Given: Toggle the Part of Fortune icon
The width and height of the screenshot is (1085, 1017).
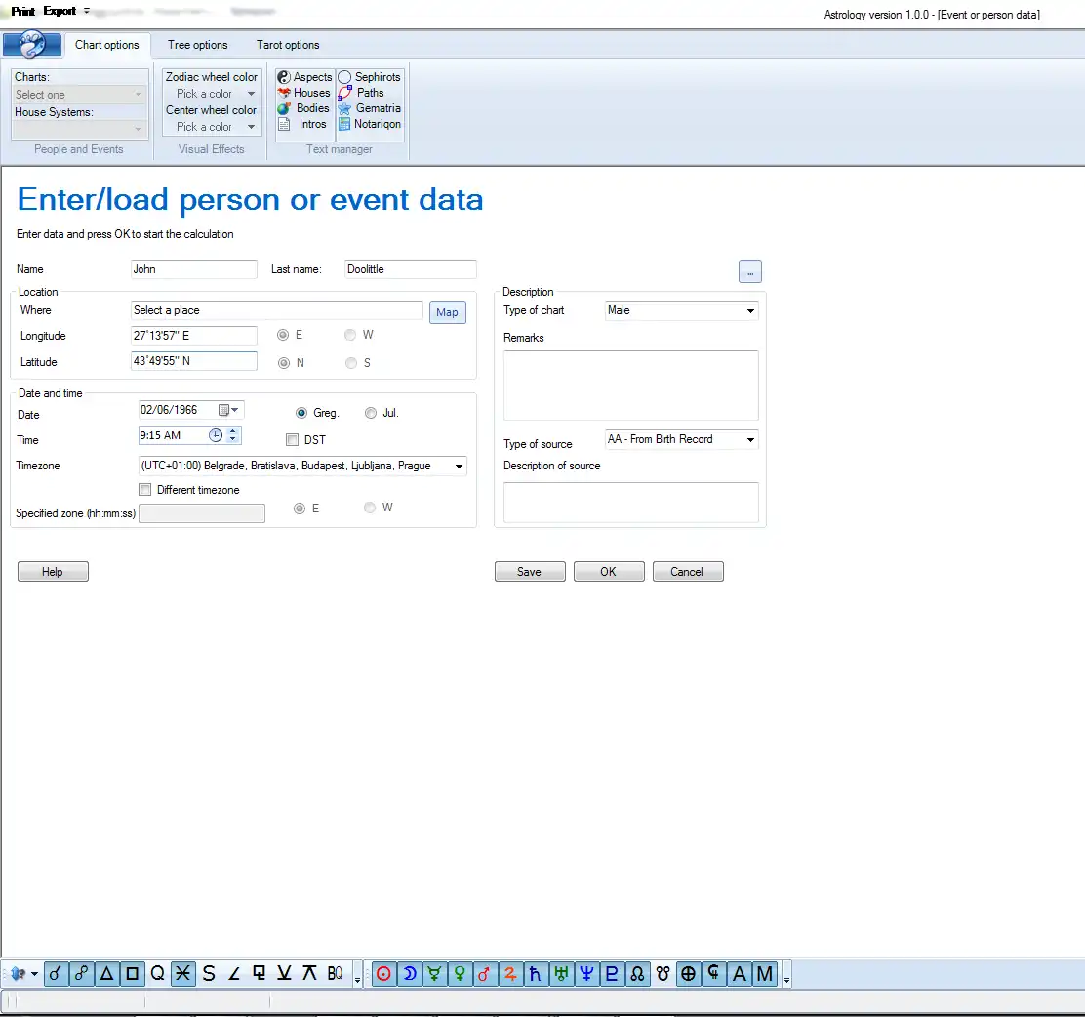Looking at the screenshot, I should [689, 973].
